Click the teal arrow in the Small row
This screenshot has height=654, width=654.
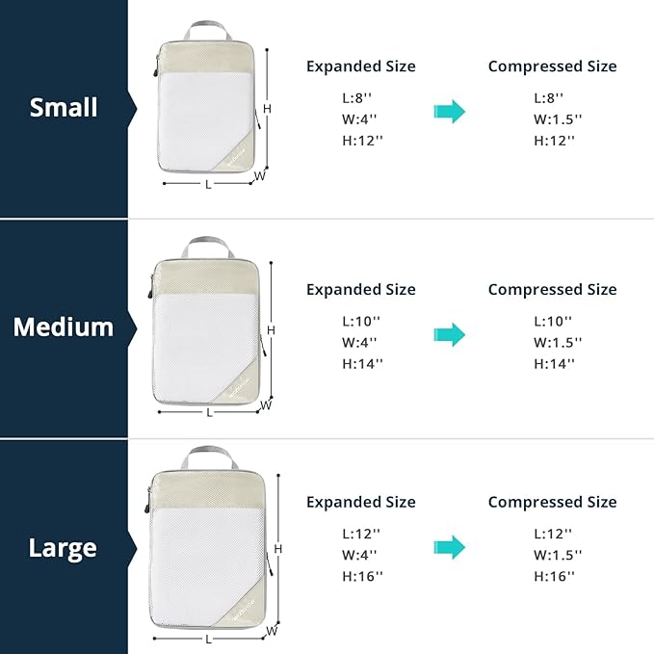click(449, 111)
